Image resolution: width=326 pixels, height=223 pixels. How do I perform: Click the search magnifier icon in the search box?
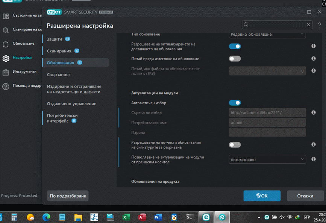(x=246, y=24)
